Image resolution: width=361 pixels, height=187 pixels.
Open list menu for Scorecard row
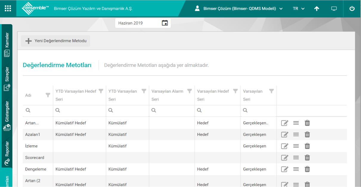pyautogui.click(x=295, y=157)
